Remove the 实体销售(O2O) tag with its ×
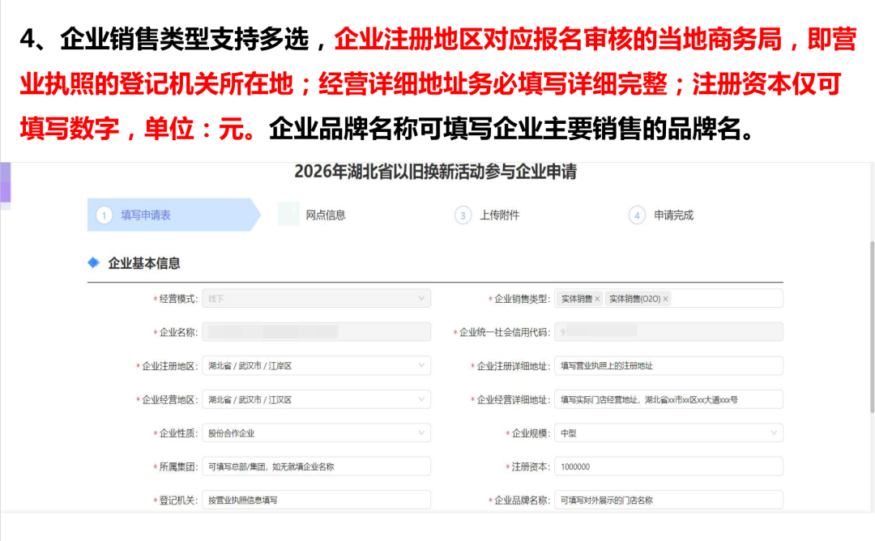The image size is (875, 541). tap(666, 299)
